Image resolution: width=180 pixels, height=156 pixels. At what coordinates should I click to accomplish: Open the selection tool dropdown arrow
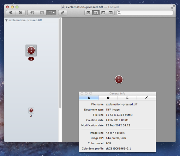[54, 13]
